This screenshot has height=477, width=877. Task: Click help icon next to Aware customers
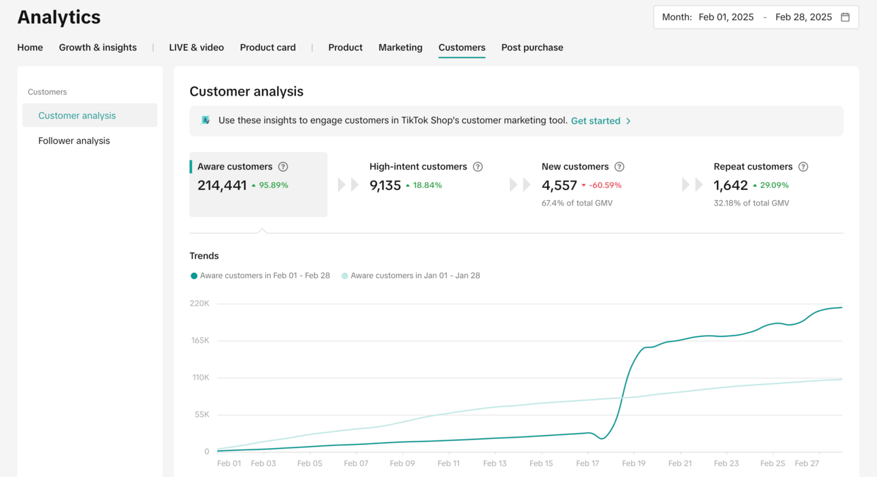[283, 167]
